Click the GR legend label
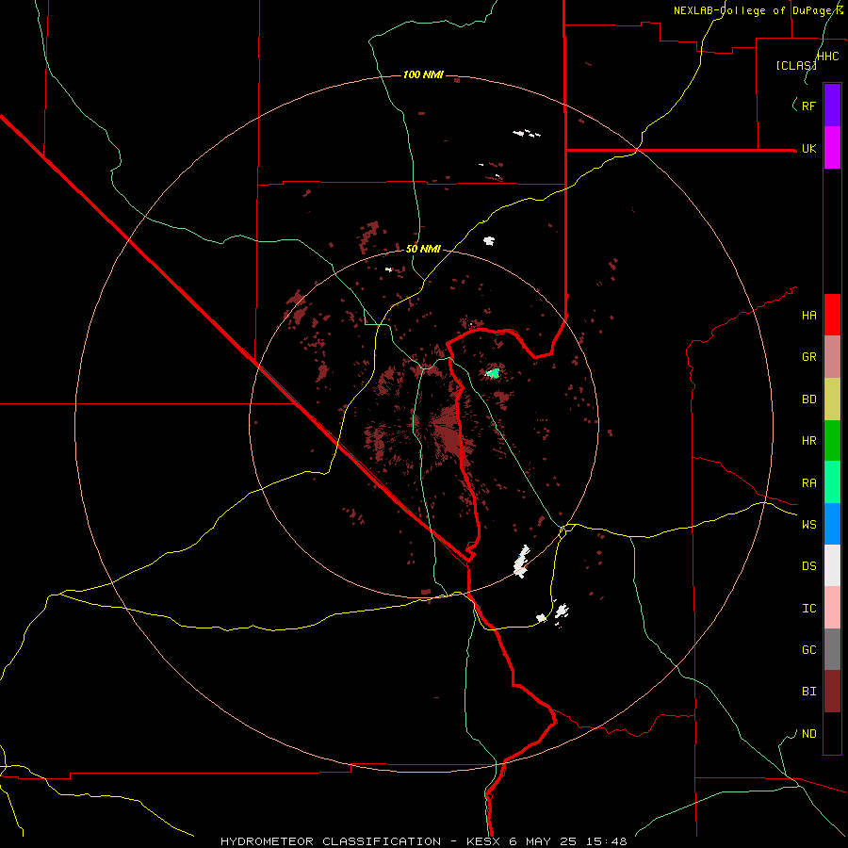Image resolution: width=848 pixels, height=848 pixels. tap(808, 357)
